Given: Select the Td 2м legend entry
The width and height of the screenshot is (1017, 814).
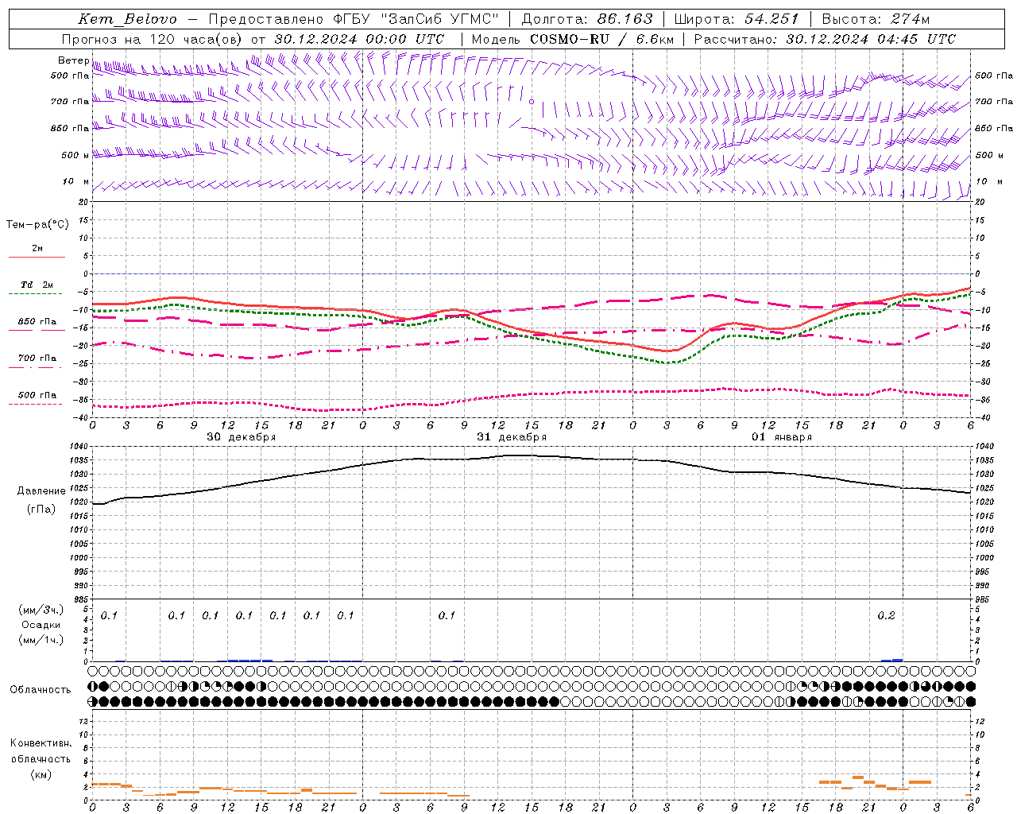Looking at the screenshot, I should tap(37, 285).
